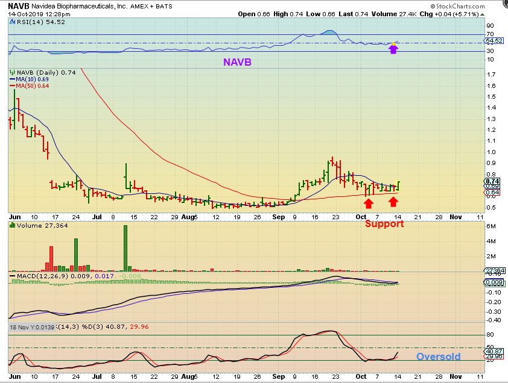Click the Aug label on the bottom stochastic date axis

coord(188,376)
